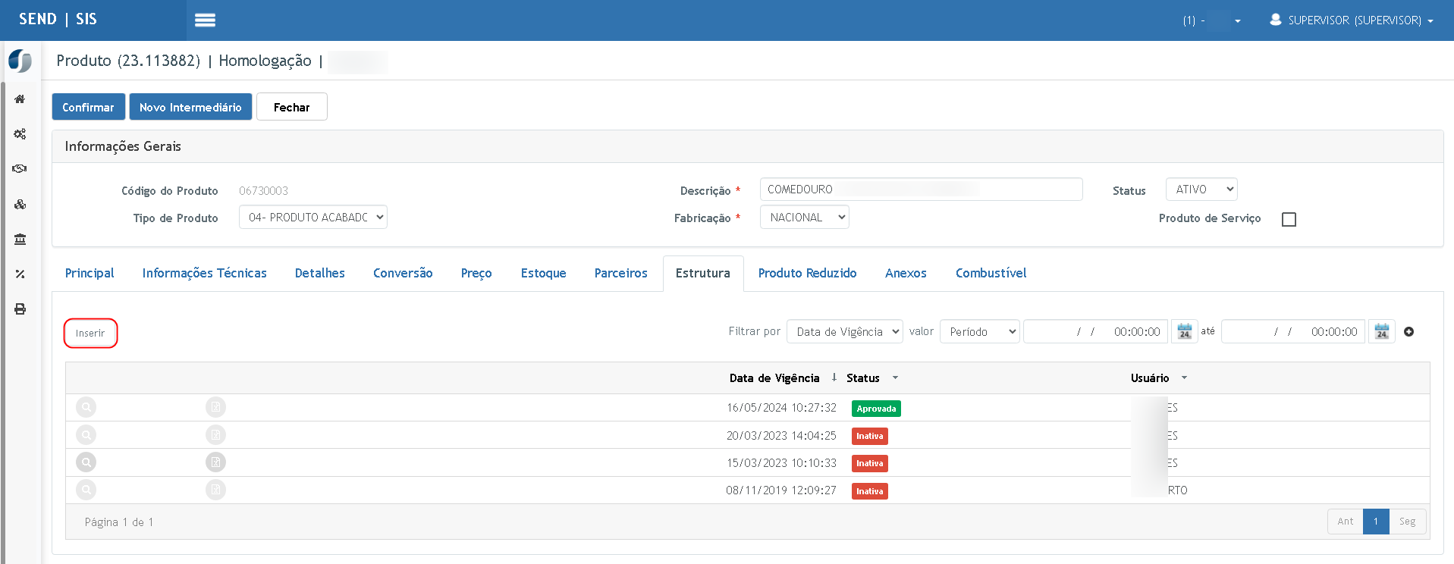This screenshot has height=564, width=1454.
Task: Open the hamburger menu in top bar
Action: click(x=205, y=20)
